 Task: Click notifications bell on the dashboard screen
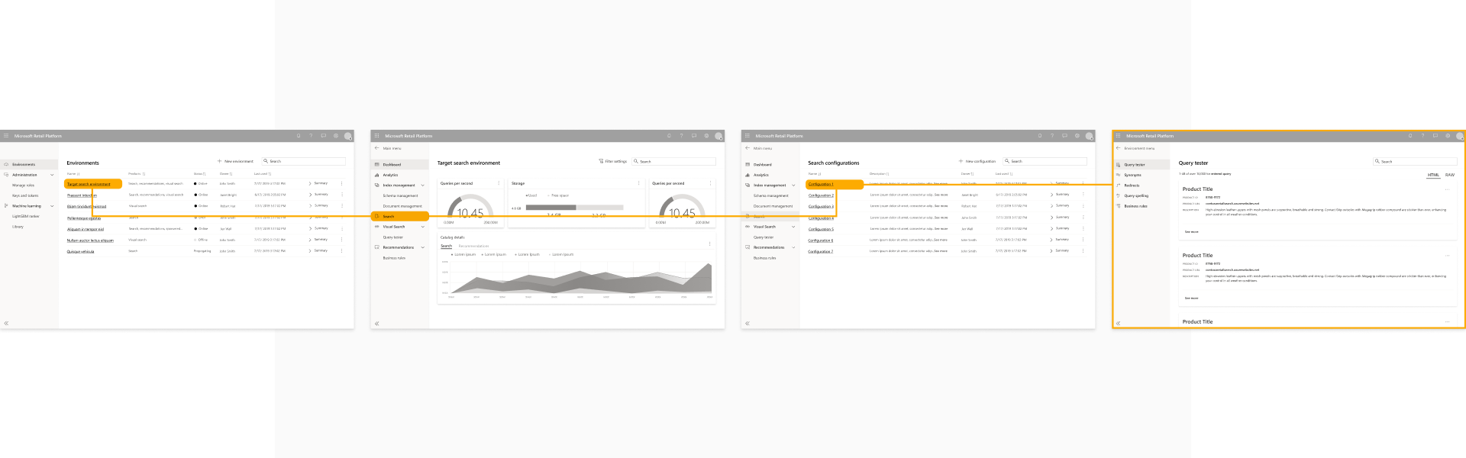click(x=669, y=136)
